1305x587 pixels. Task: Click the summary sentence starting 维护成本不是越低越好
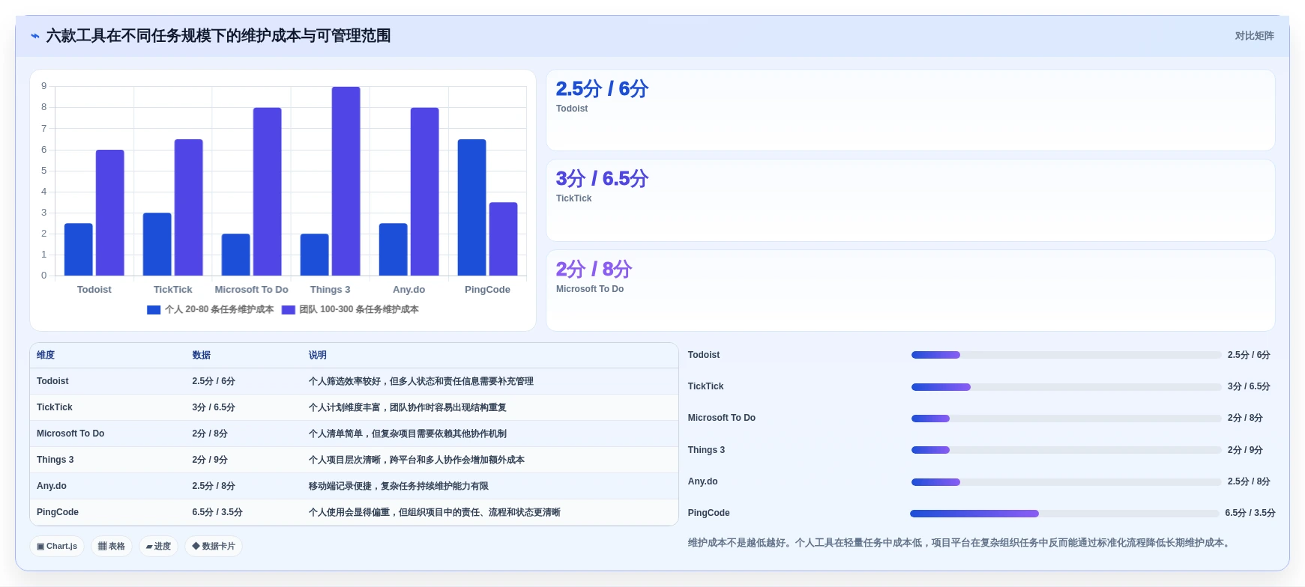[x=960, y=544]
